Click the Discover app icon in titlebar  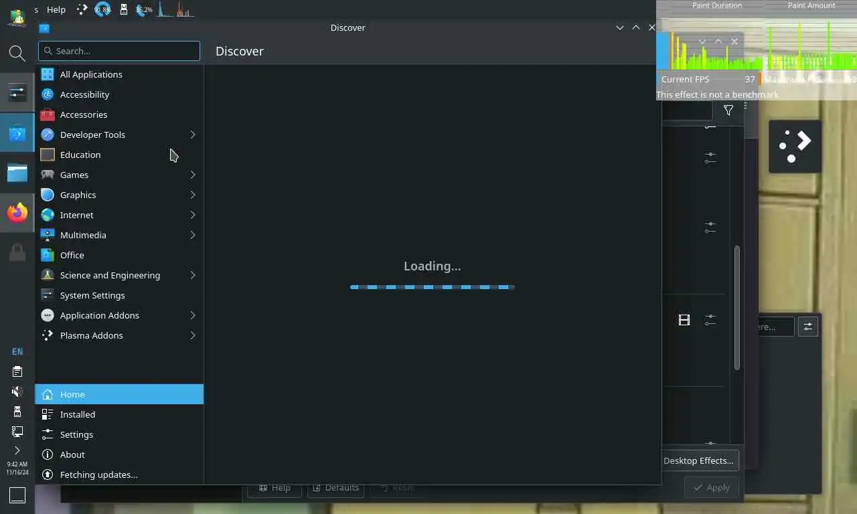tap(44, 28)
